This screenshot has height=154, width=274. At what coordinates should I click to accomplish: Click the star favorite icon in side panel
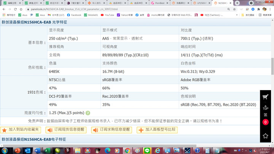click(265, 136)
